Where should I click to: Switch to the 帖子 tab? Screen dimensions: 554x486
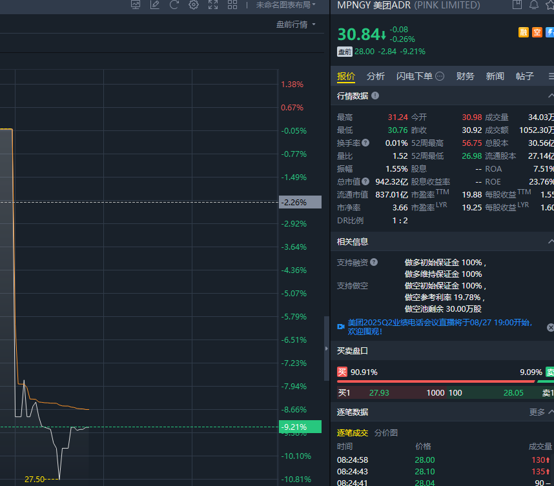point(525,76)
